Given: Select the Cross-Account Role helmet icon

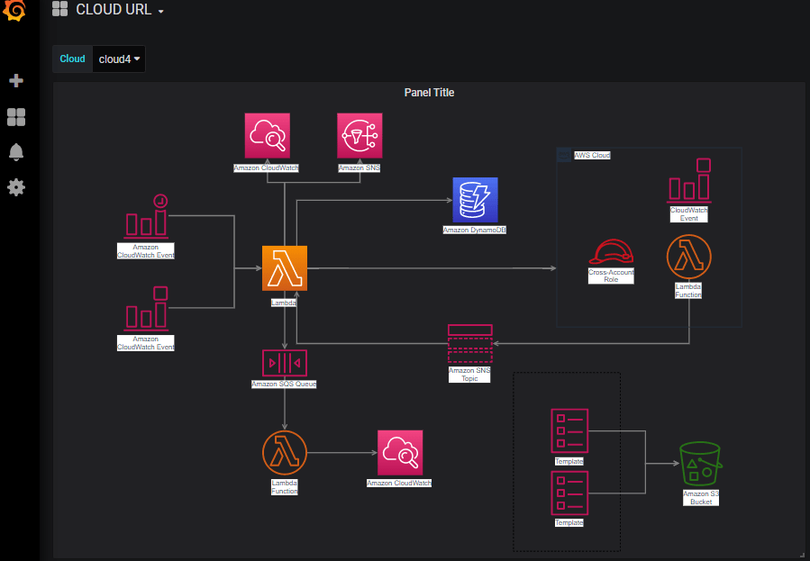Looking at the screenshot, I should pyautogui.click(x=612, y=255).
